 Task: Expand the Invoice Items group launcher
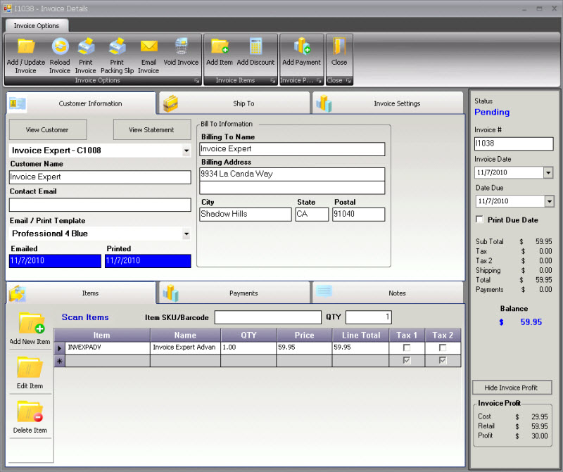(x=273, y=81)
